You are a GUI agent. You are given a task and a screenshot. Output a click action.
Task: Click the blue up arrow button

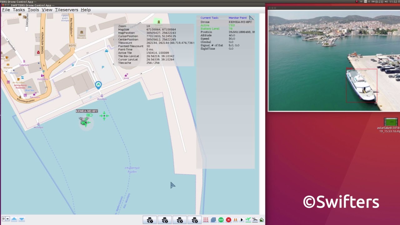tap(14, 219)
